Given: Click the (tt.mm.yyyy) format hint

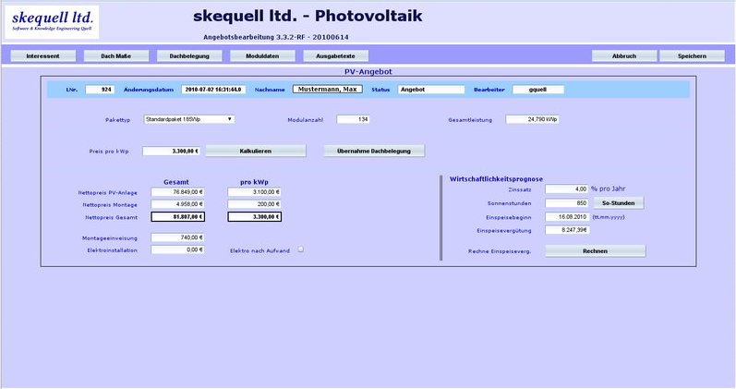Looking at the screenshot, I should (x=609, y=217).
